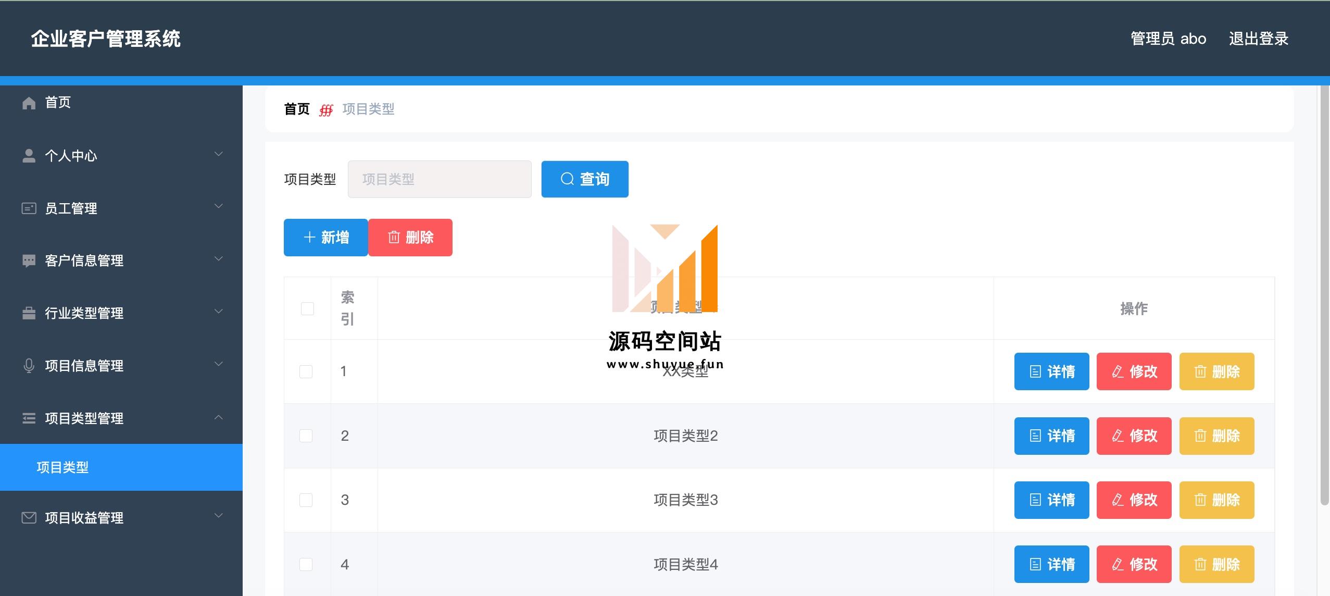This screenshot has width=1330, height=596.
Task: Open the 客户信息管理 menu item
Action: [x=121, y=261]
